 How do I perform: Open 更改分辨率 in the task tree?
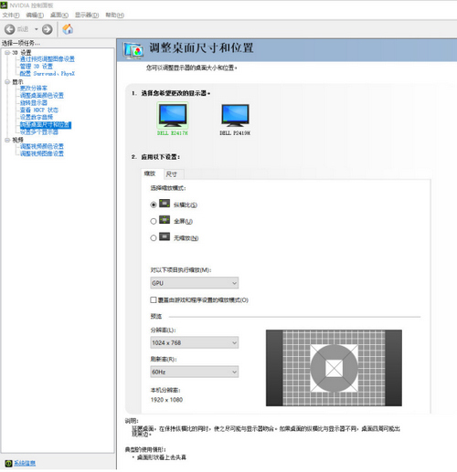point(34,88)
